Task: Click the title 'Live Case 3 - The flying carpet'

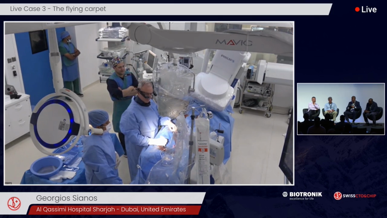Action: click(58, 9)
